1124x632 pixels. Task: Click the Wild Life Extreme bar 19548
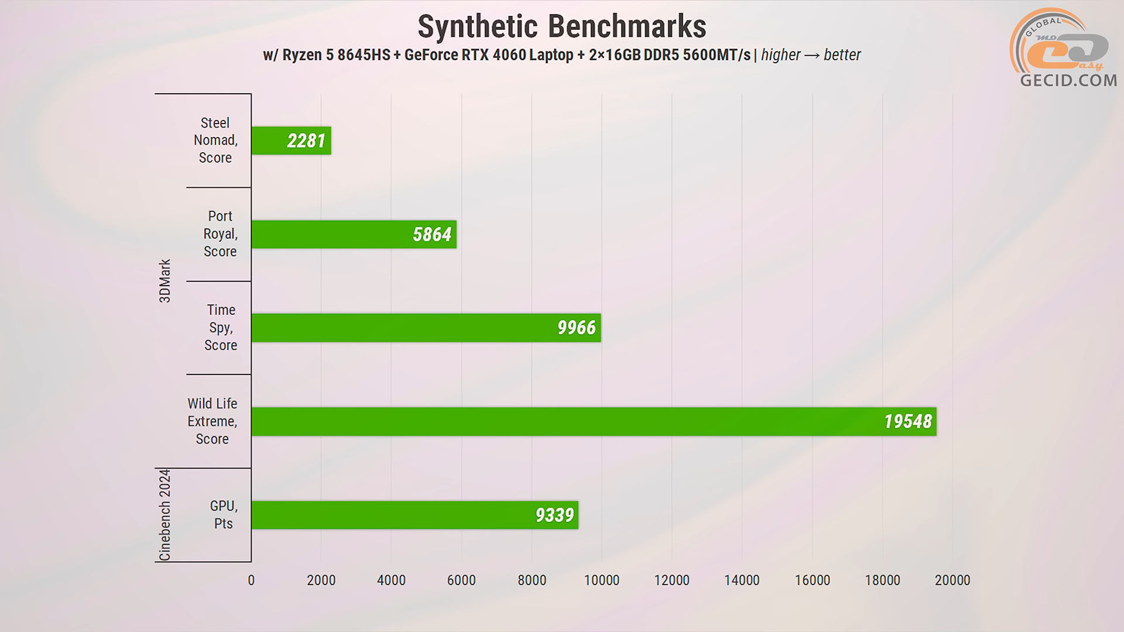pyautogui.click(x=594, y=421)
